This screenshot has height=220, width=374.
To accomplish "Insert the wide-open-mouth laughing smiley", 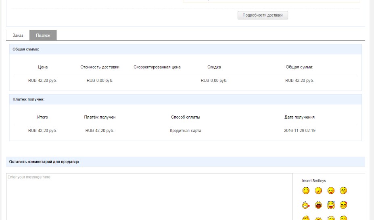I will (318, 205).
